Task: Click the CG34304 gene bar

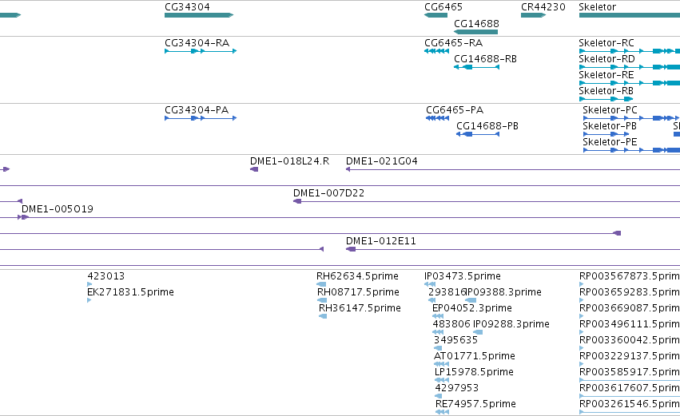Action: 199,15
